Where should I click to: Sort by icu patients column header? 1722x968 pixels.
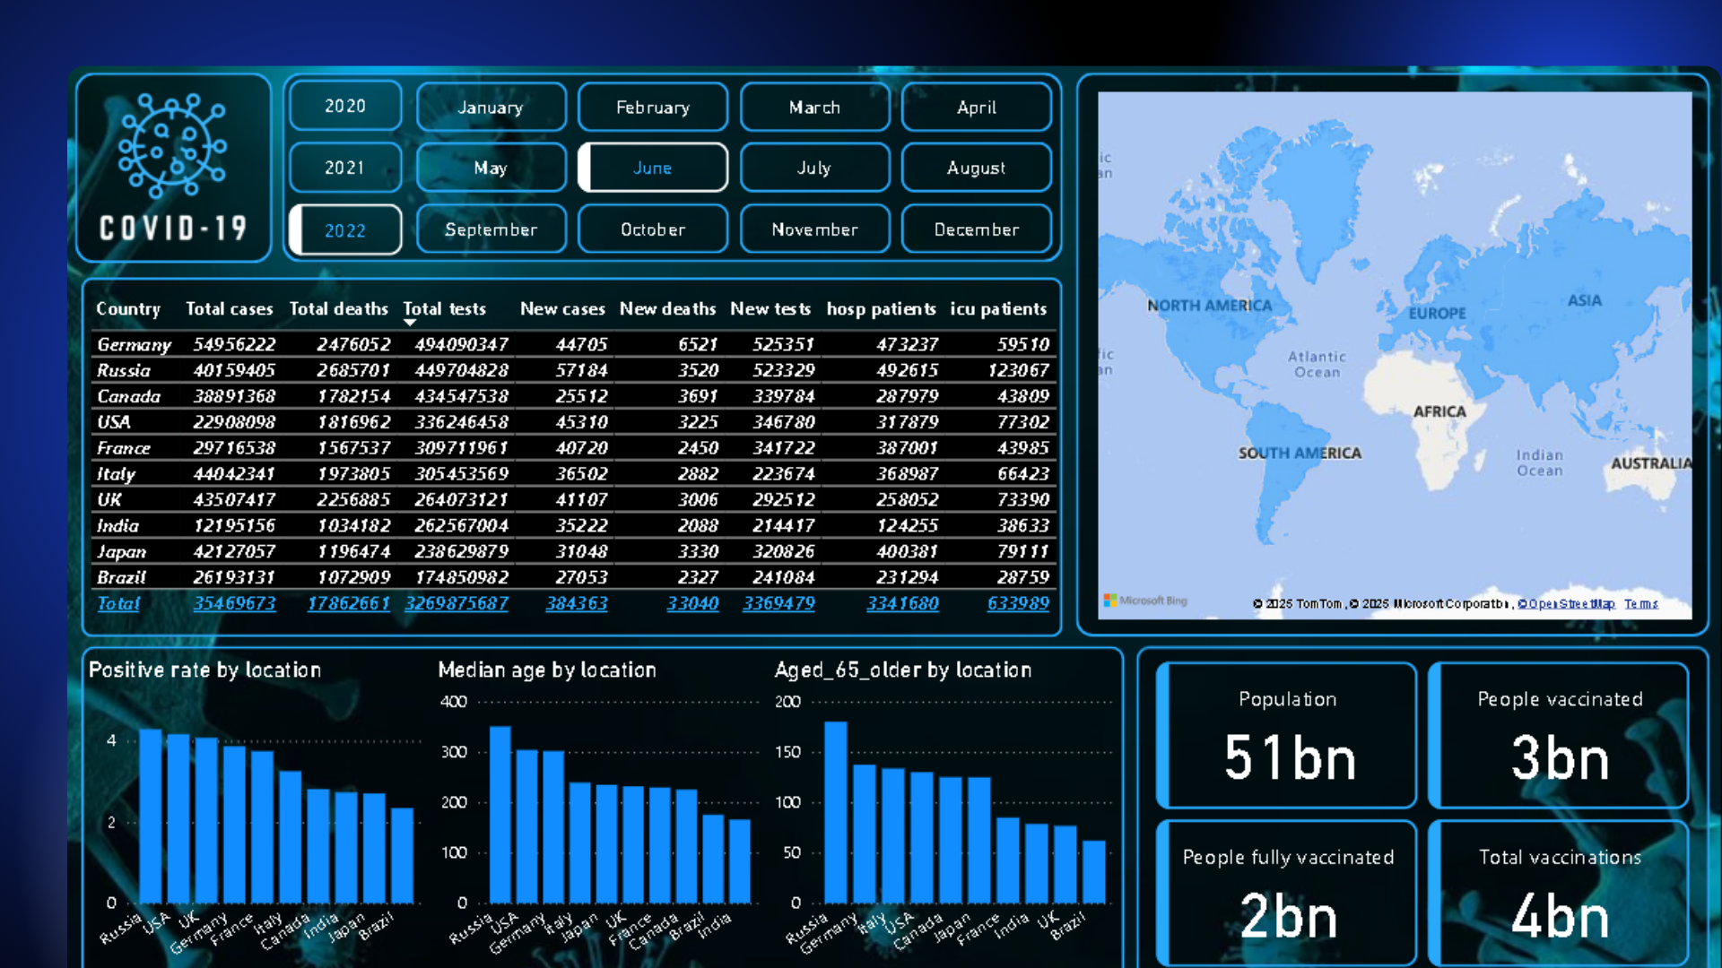click(x=998, y=309)
